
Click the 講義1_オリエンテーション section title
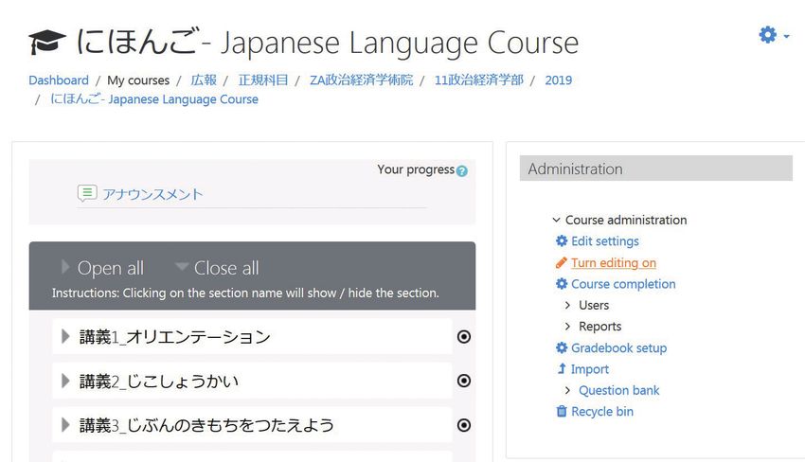click(x=174, y=337)
